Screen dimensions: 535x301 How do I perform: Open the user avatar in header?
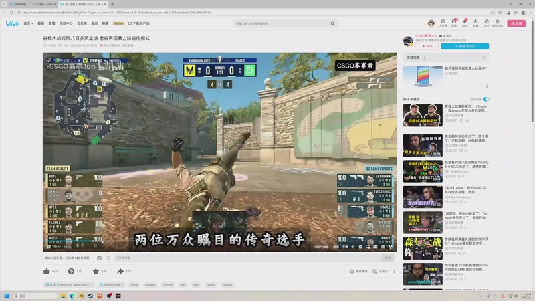[x=431, y=23]
